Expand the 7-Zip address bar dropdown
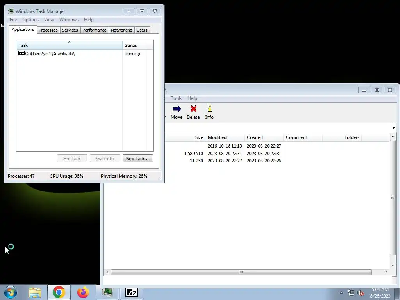This screenshot has height=300, width=400. (393, 128)
